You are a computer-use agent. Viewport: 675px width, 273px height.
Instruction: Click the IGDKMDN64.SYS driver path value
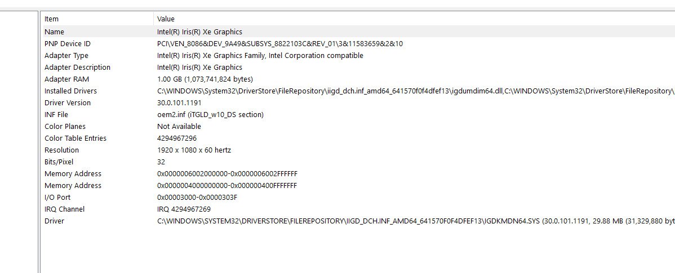point(416,221)
